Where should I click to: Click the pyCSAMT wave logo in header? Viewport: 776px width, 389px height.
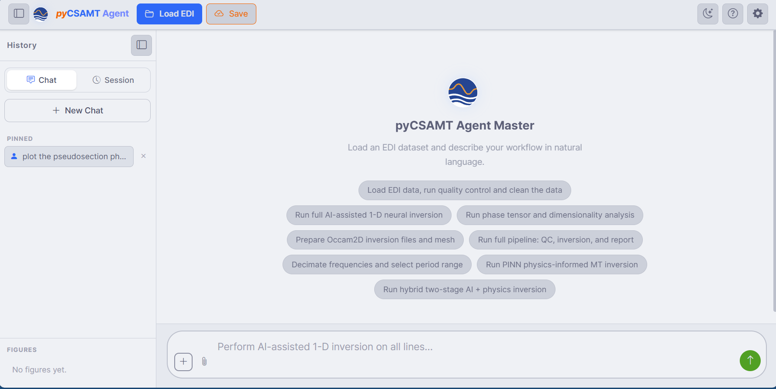click(x=41, y=14)
